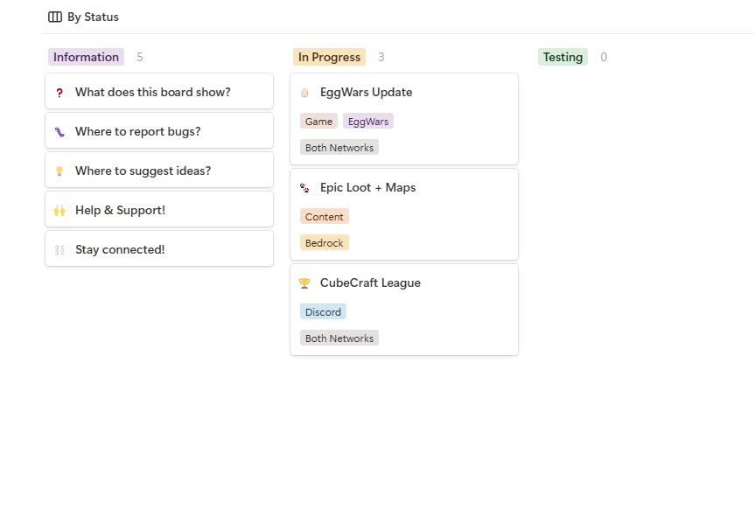
Task: Switch to the By Status view tab
Action: [x=83, y=17]
